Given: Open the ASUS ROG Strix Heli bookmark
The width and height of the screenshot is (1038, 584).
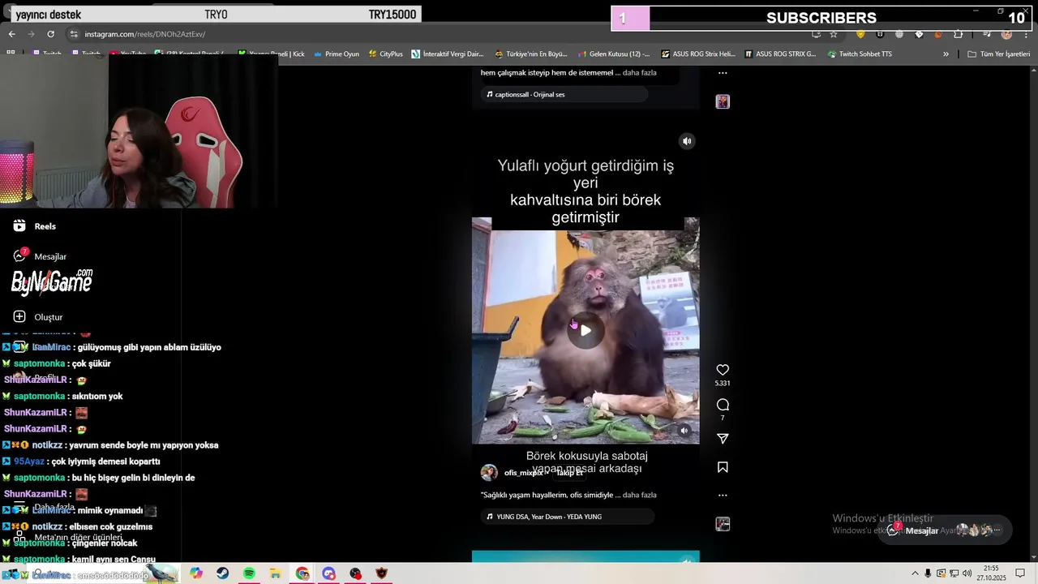Looking at the screenshot, I should click(x=697, y=54).
